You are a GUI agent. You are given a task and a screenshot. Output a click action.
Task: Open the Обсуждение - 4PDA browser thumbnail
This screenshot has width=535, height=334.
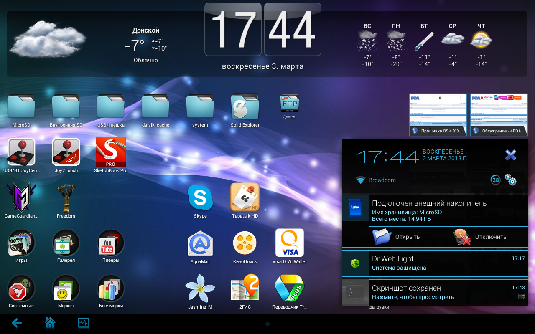pos(499,114)
